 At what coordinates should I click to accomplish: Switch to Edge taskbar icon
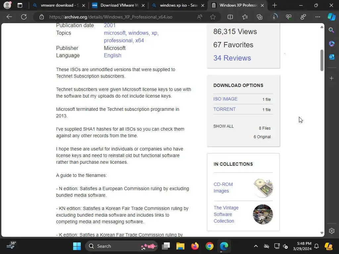[224, 246]
